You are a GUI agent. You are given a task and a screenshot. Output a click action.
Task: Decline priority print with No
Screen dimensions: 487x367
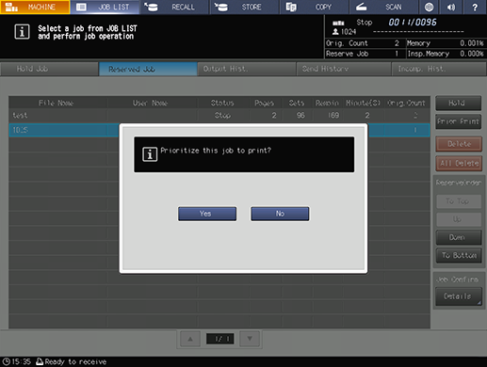[280, 214]
